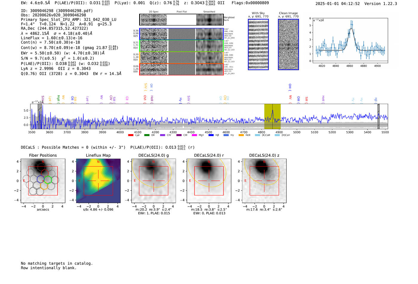The height and width of the screenshot is (284, 418).
Task: Click the purple CIV legend swatch
Action: (162, 135)
